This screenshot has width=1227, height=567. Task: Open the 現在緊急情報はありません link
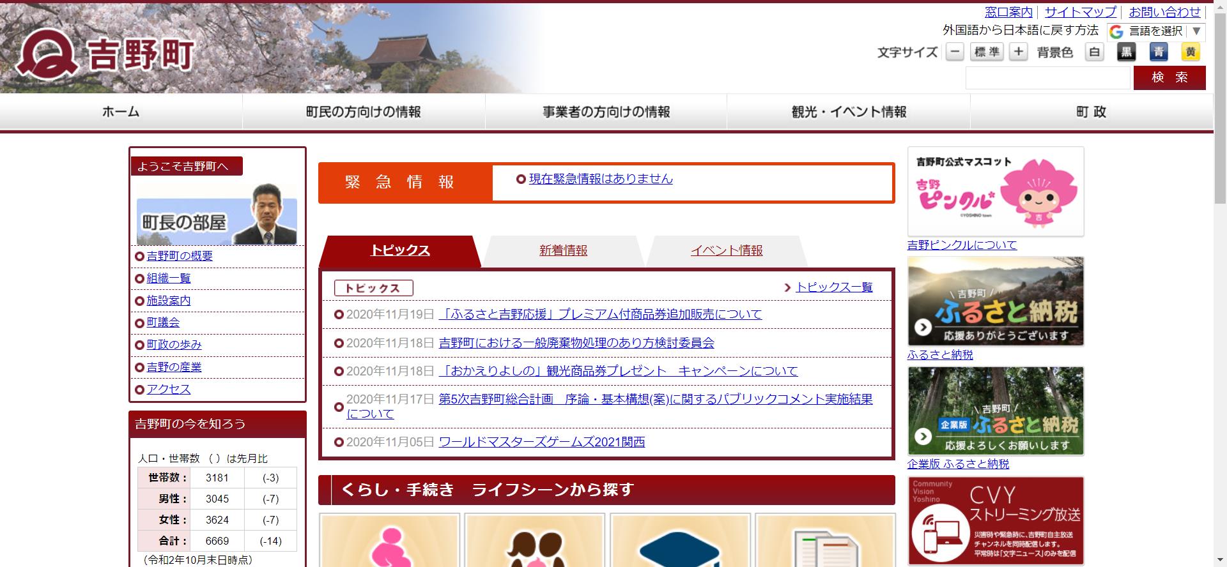coord(601,179)
